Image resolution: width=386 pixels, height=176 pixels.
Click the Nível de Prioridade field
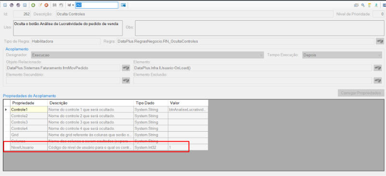coord(378,14)
